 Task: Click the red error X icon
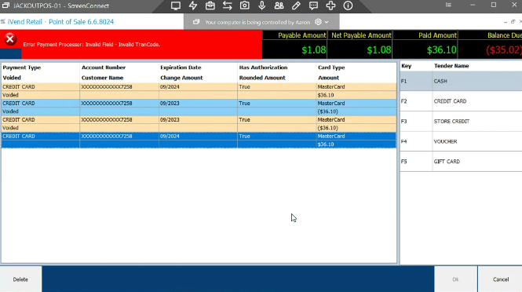click(x=10, y=39)
